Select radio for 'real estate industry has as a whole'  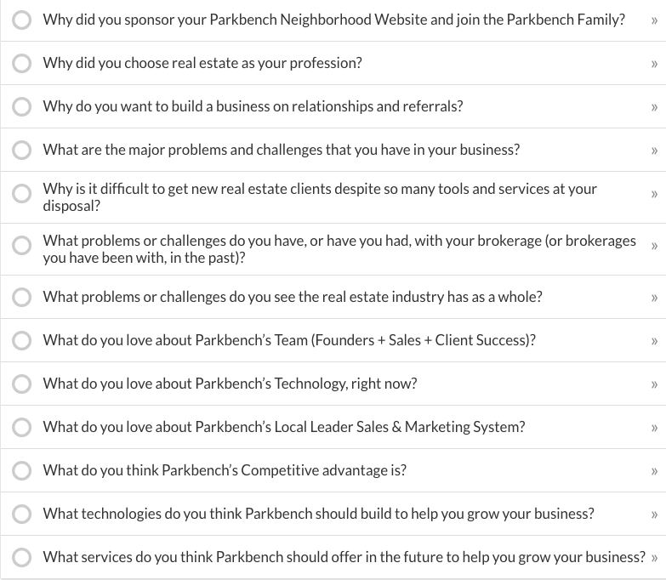(21, 297)
